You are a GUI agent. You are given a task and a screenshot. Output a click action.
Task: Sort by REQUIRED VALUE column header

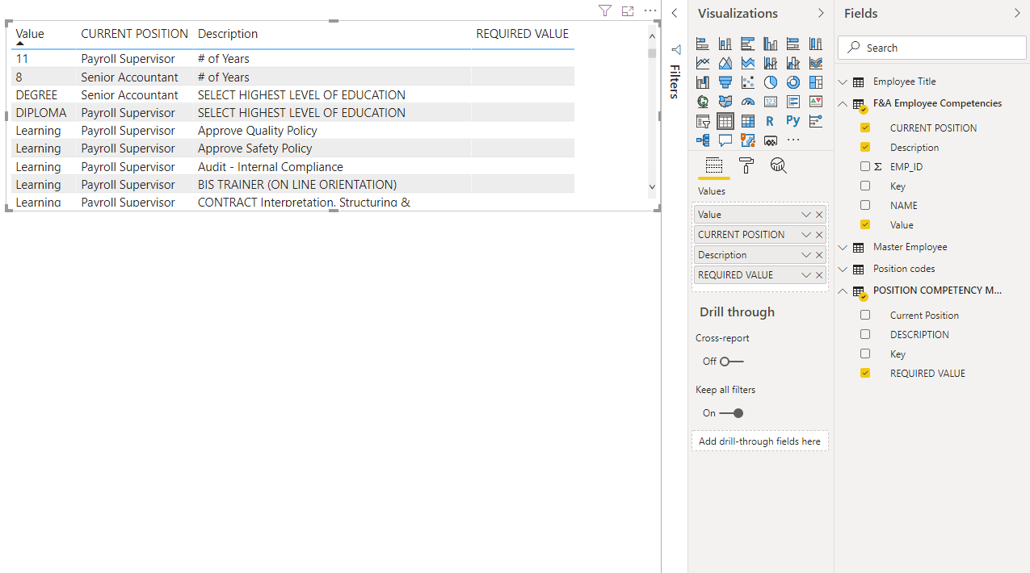(x=523, y=34)
